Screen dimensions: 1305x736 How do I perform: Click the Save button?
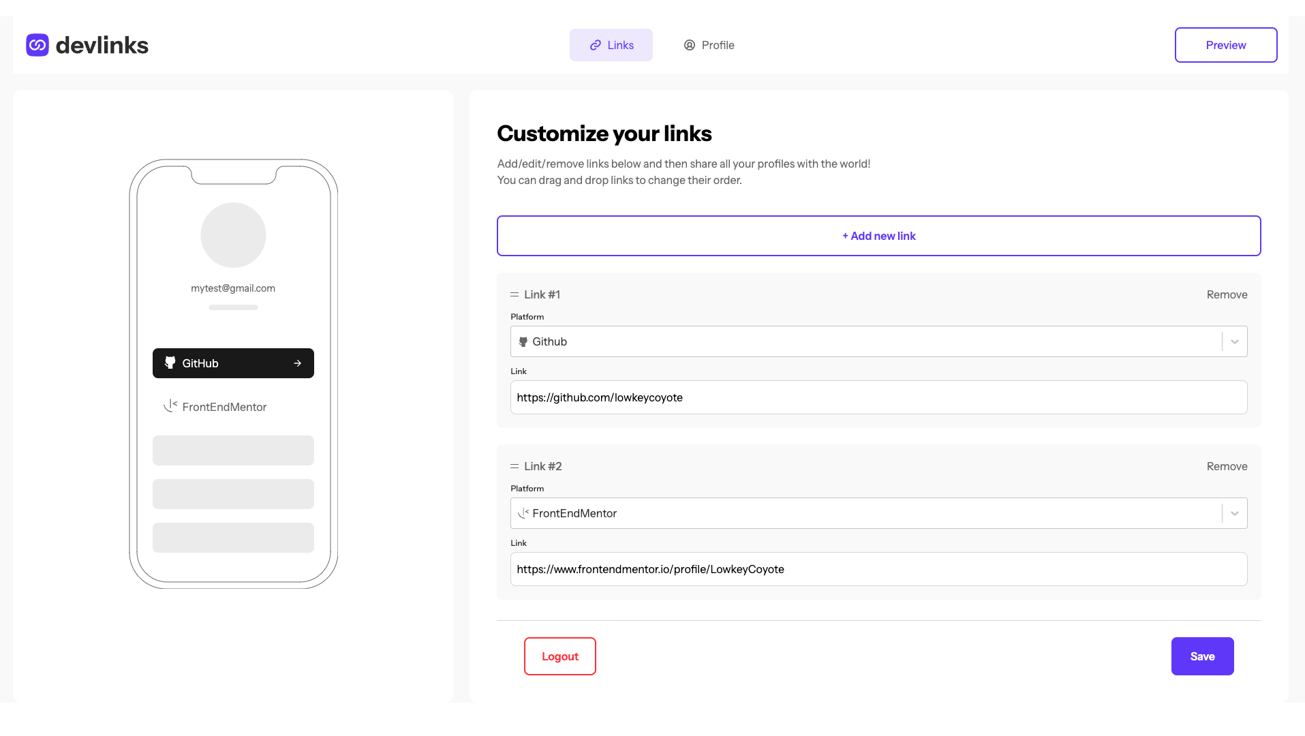coord(1202,656)
